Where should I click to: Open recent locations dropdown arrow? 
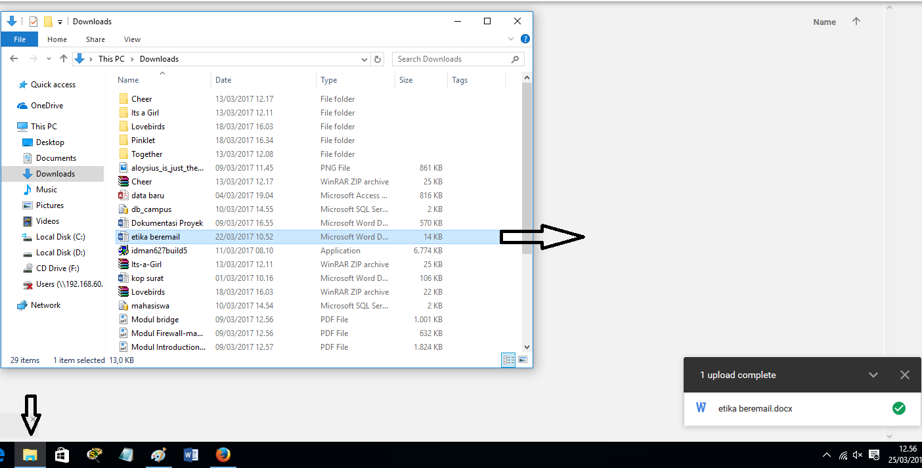[x=49, y=59]
